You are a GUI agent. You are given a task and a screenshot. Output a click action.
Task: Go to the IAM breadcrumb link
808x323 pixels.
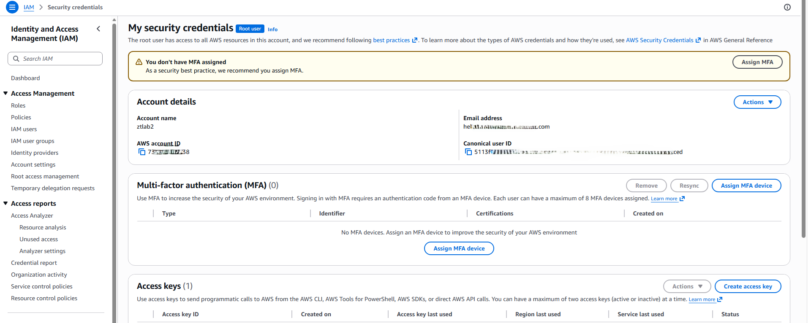click(29, 7)
